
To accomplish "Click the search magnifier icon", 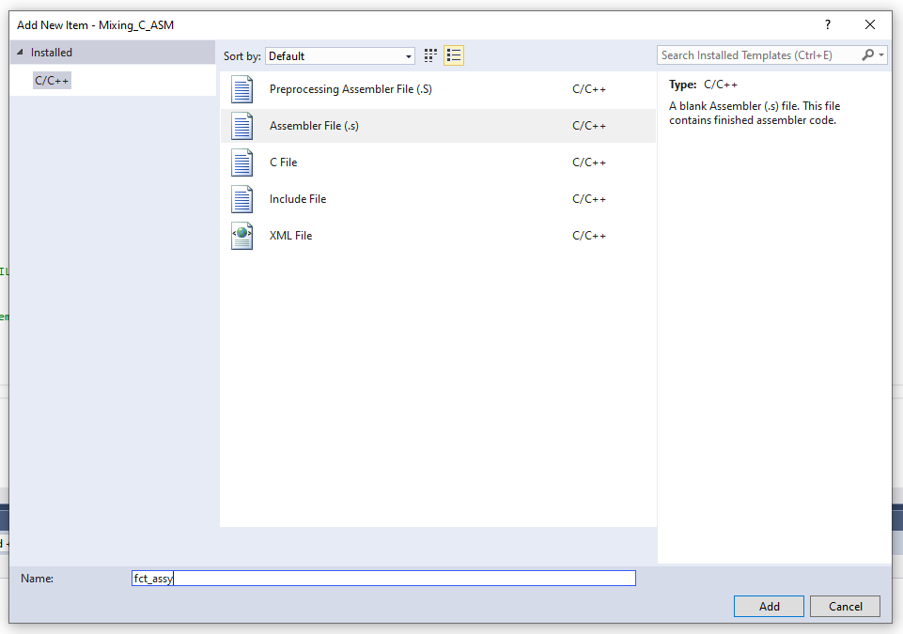I will coord(867,55).
